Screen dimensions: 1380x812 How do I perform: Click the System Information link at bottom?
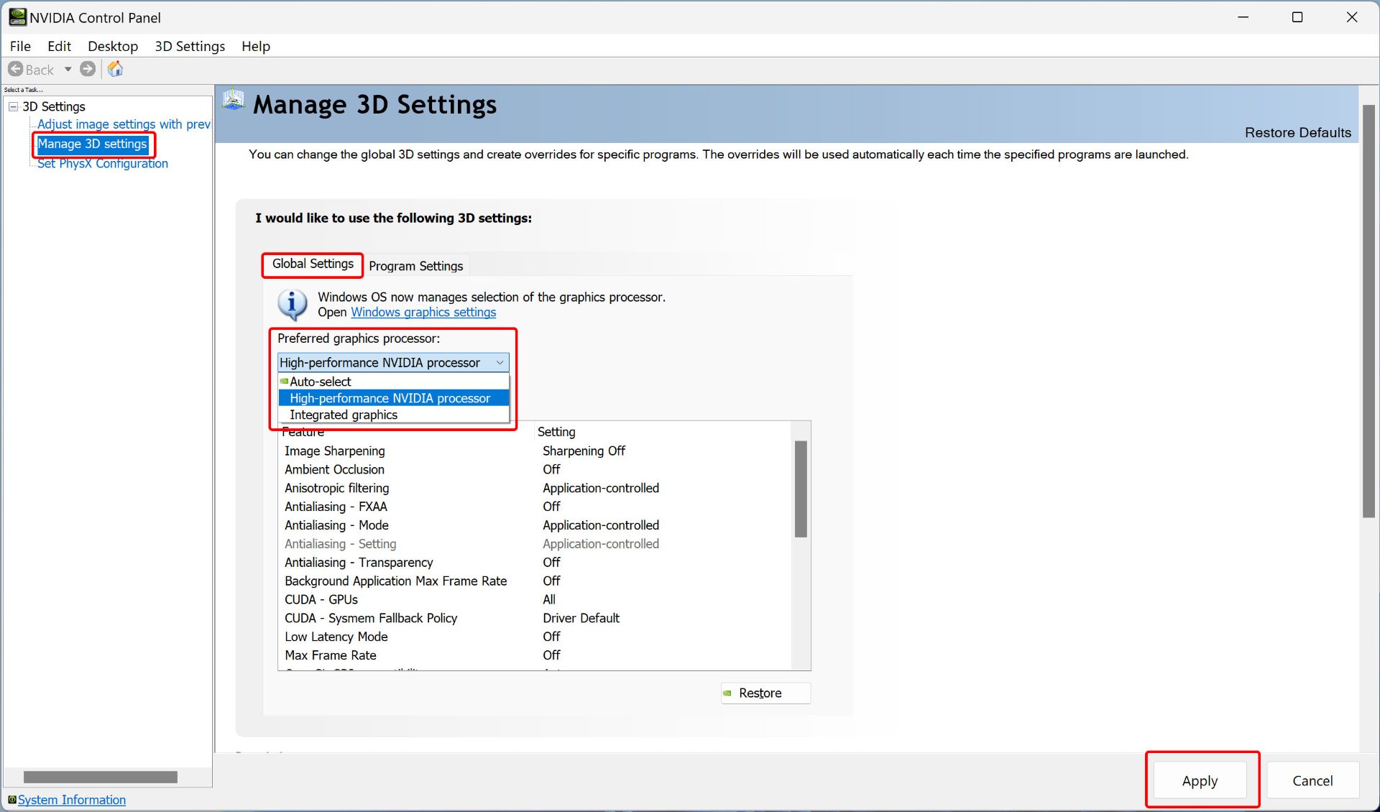pos(71,800)
